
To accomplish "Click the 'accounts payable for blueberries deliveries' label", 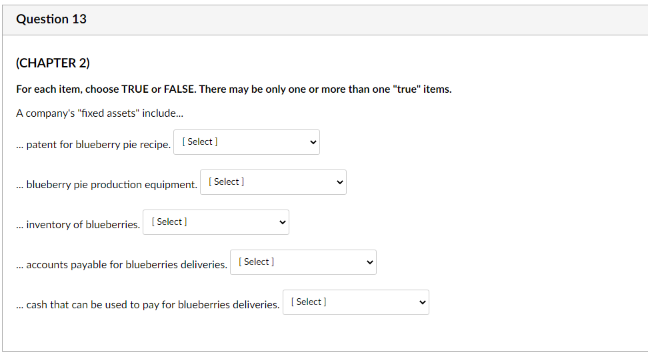I will 122,265.
